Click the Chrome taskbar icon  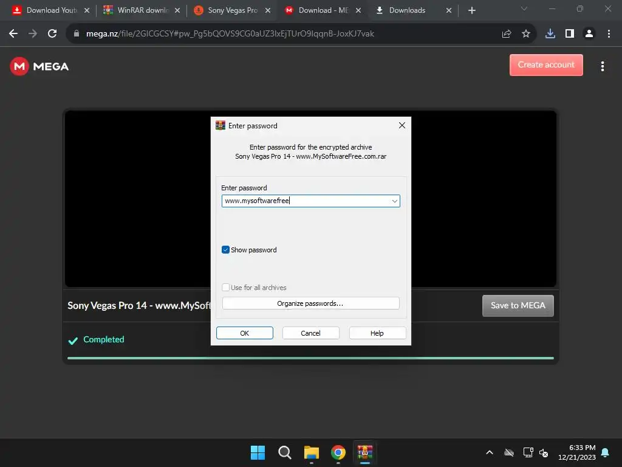click(x=338, y=452)
